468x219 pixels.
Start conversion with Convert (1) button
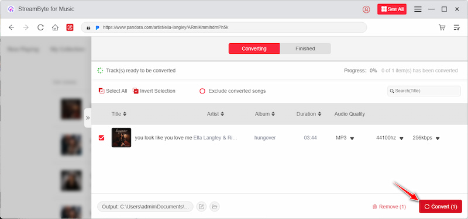441,207
